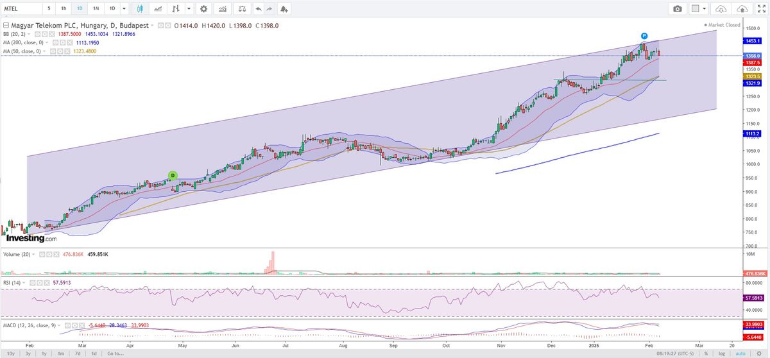Remove MACD indicator with X icon

(81, 325)
